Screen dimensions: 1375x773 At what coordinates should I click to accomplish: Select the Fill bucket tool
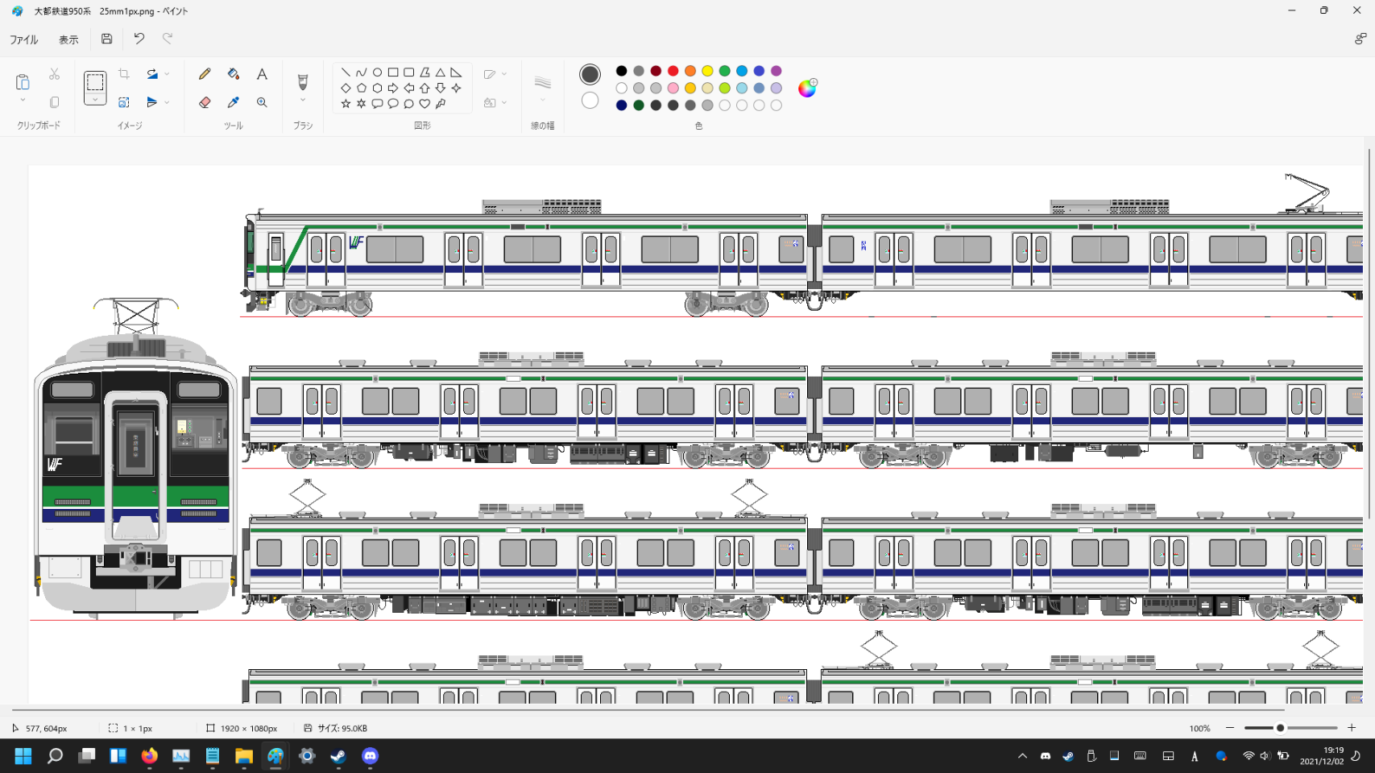coord(234,74)
